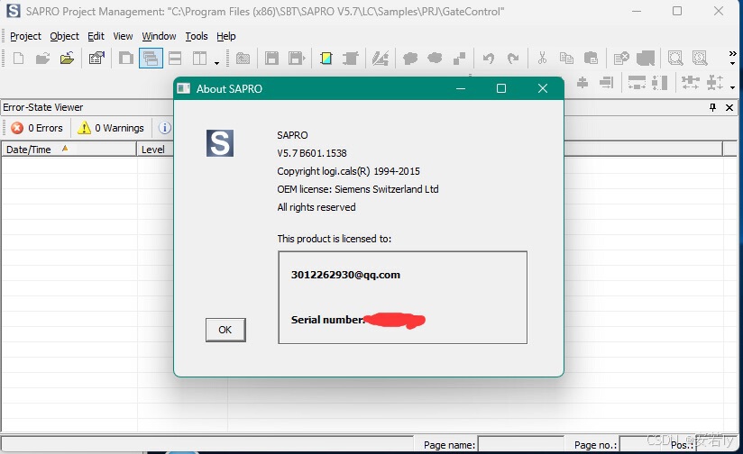Viewport: 743px width, 454px height.
Task: Click the Page name input field
Action: (521, 444)
